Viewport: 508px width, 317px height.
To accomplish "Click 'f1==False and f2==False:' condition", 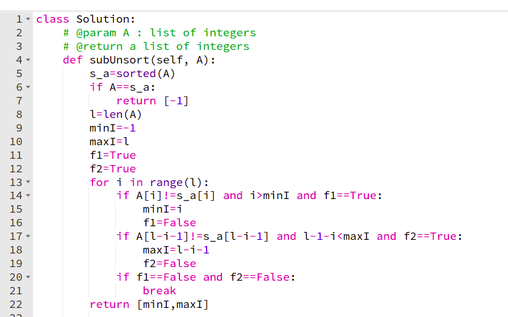I will pyautogui.click(x=216, y=277).
